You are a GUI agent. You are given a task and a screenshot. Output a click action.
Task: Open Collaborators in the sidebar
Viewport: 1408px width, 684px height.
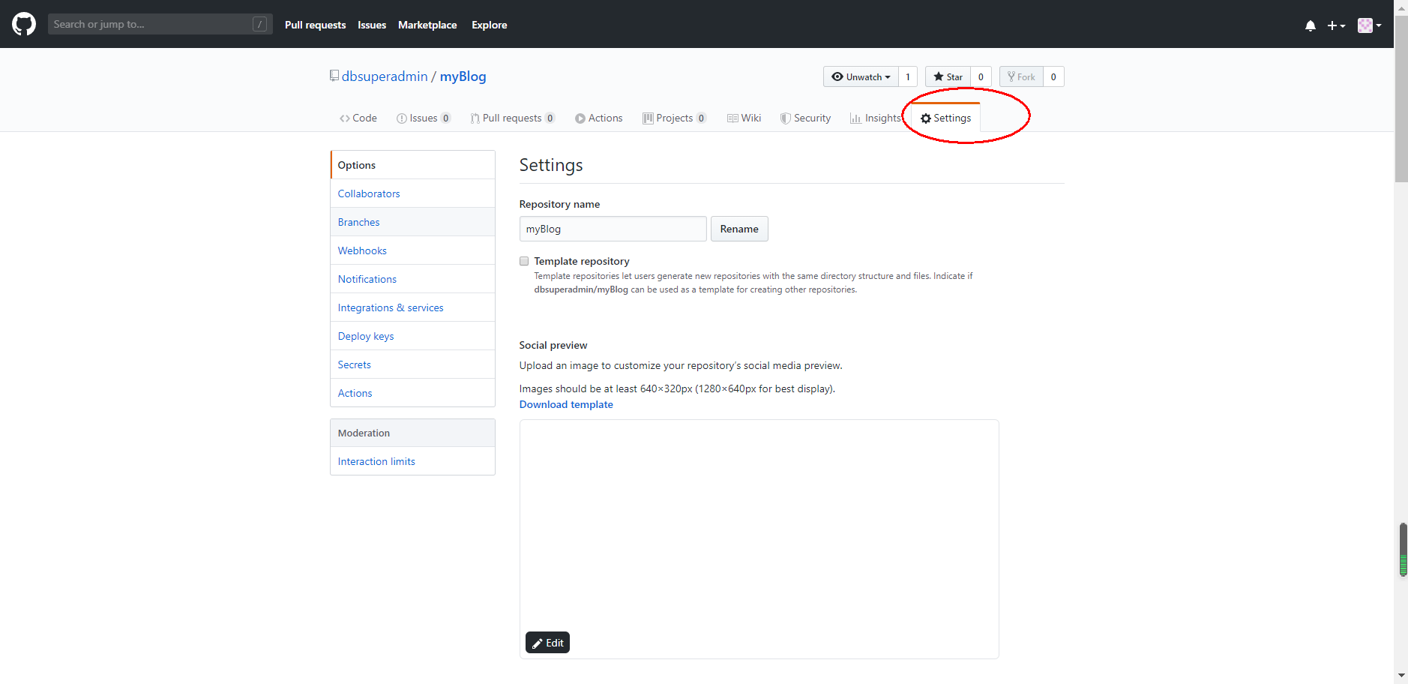coord(412,193)
